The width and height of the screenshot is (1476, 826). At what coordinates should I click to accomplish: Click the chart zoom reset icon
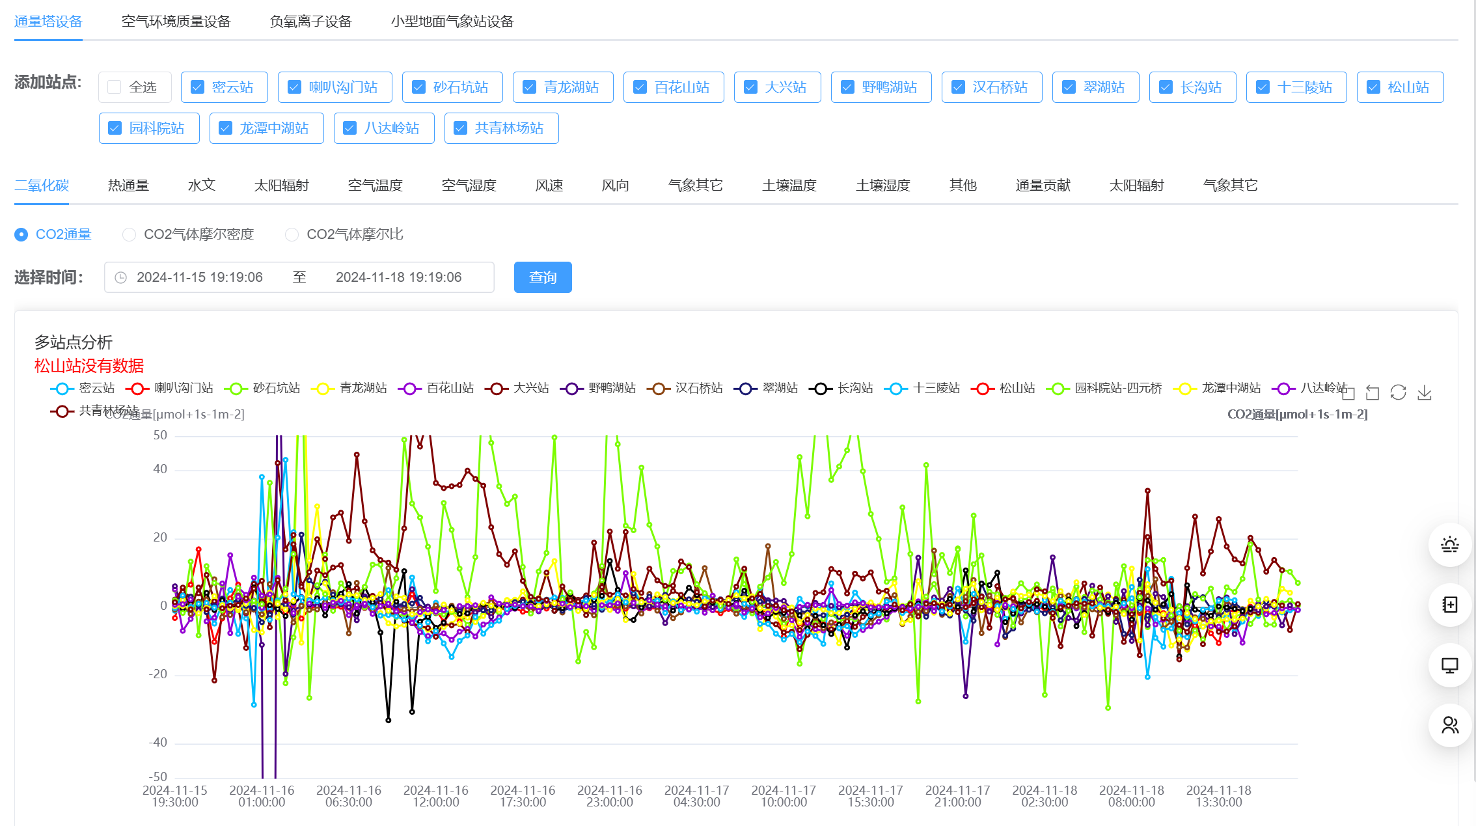1373,392
